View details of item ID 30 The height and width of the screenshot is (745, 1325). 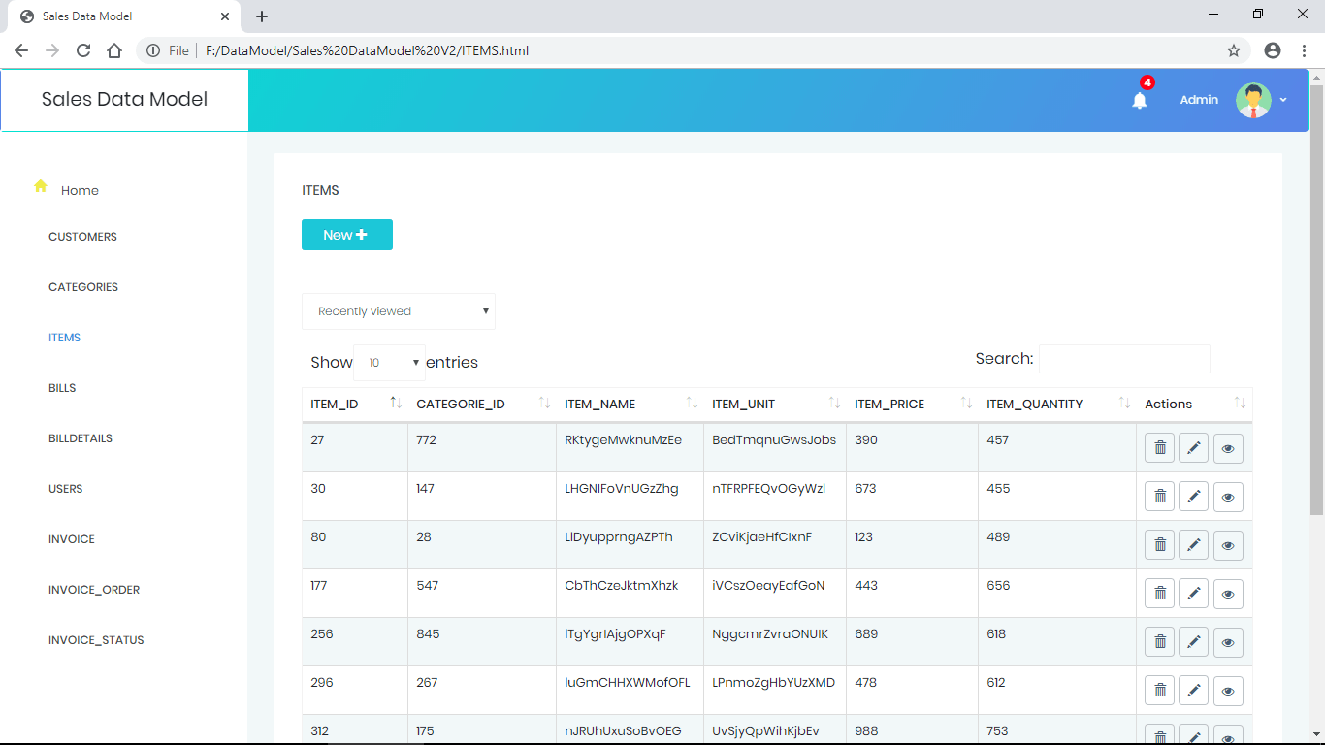[1228, 497]
